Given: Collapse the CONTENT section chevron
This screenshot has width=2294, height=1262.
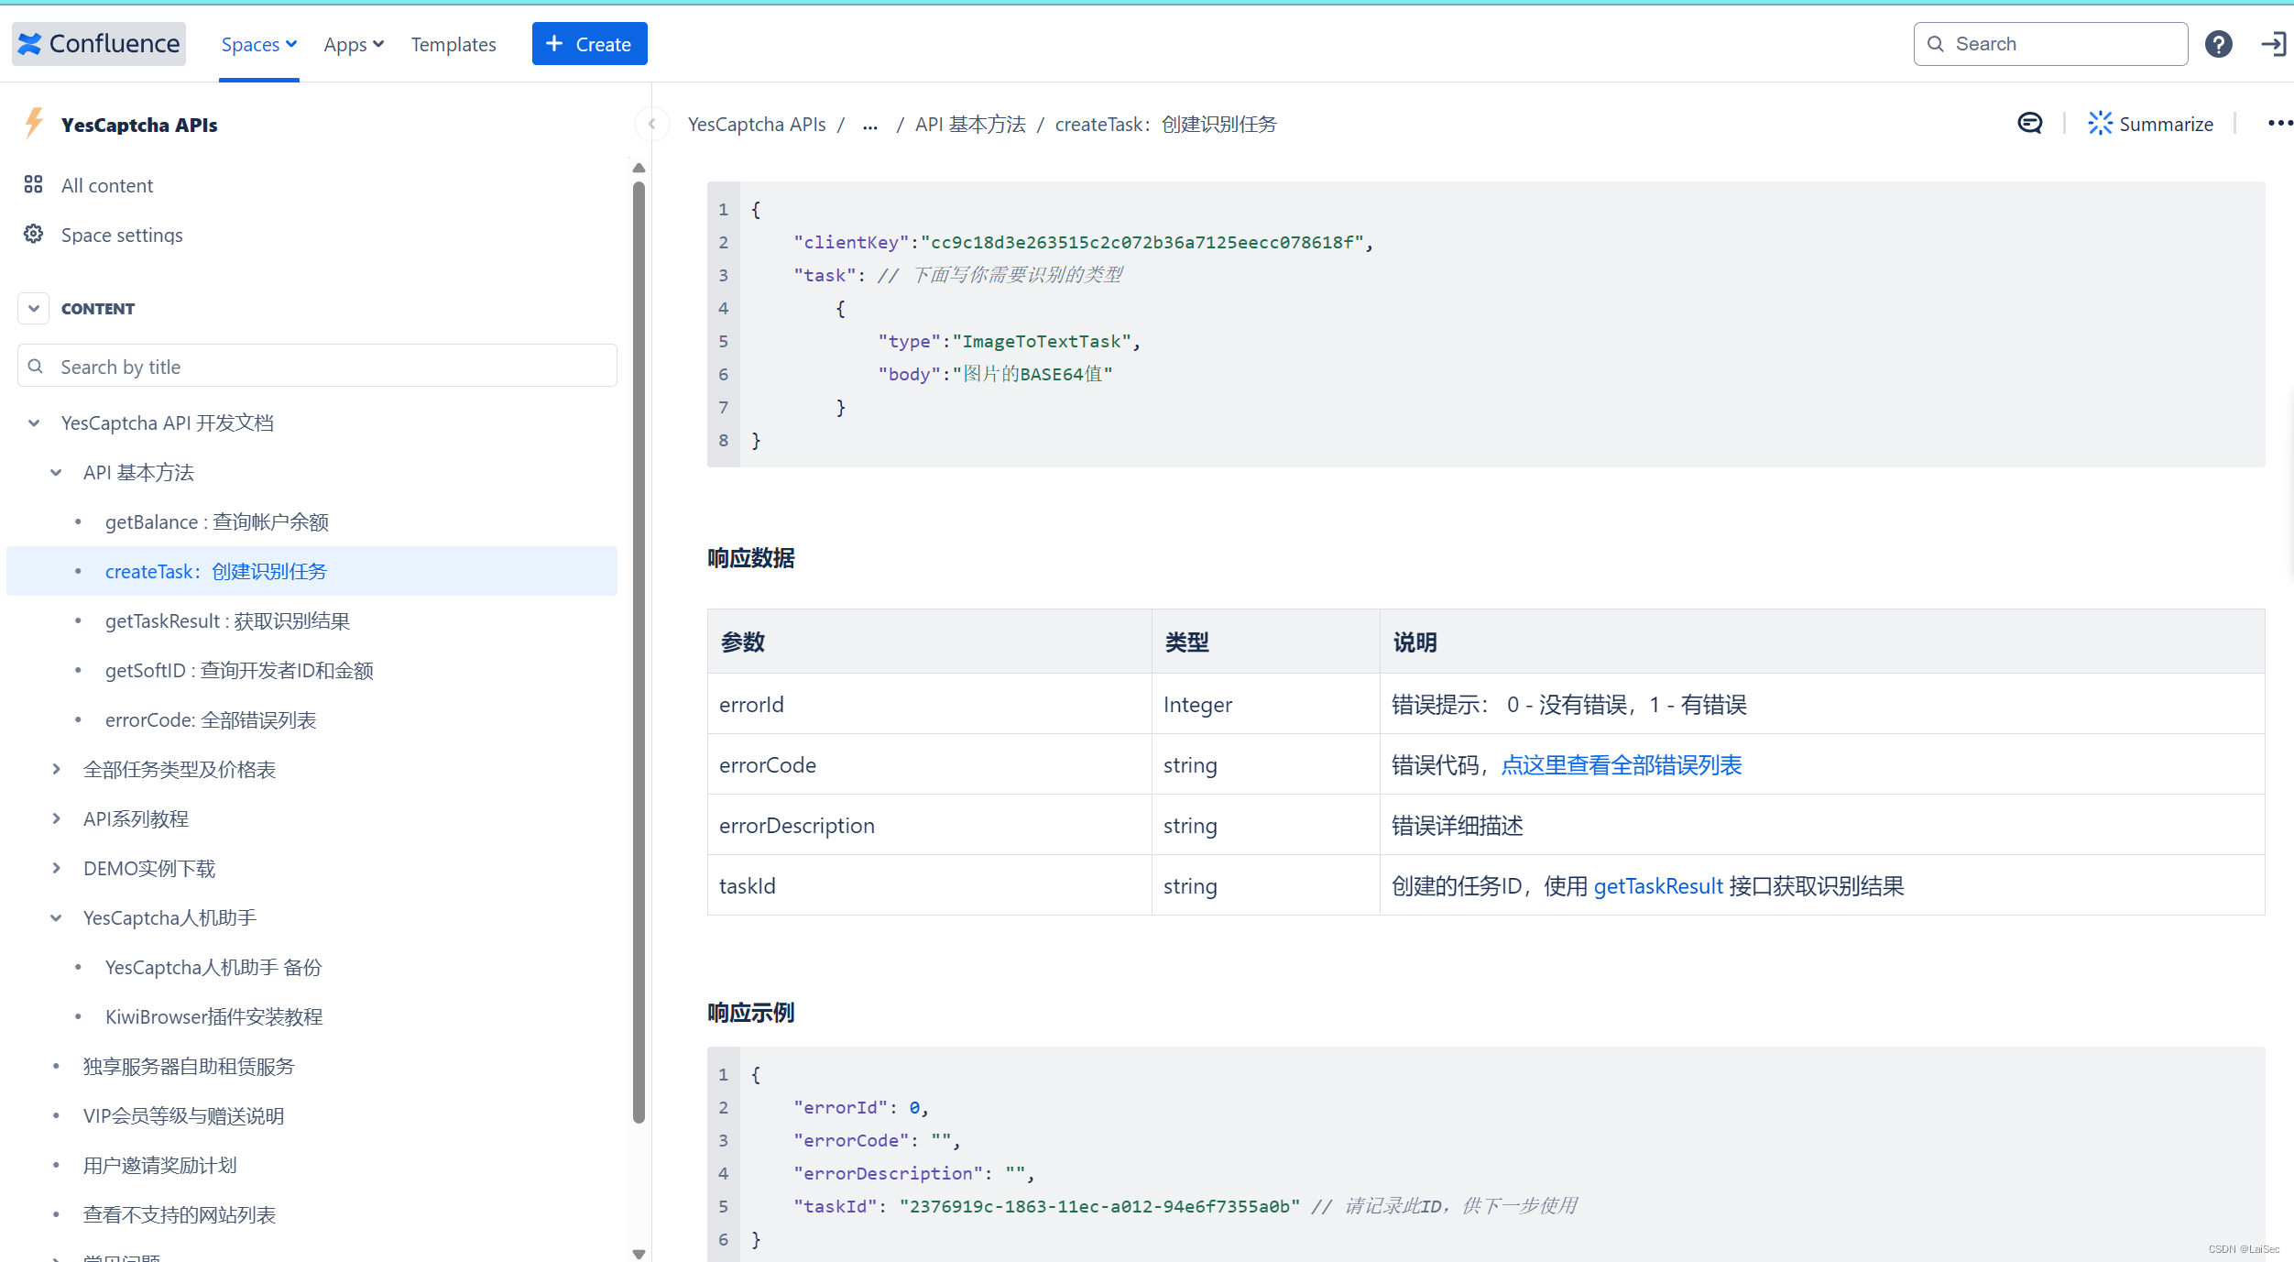Looking at the screenshot, I should point(33,309).
